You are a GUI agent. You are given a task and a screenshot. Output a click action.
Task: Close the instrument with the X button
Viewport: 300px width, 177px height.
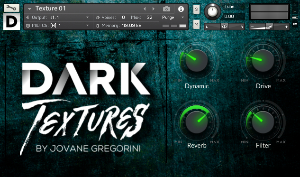295,5
